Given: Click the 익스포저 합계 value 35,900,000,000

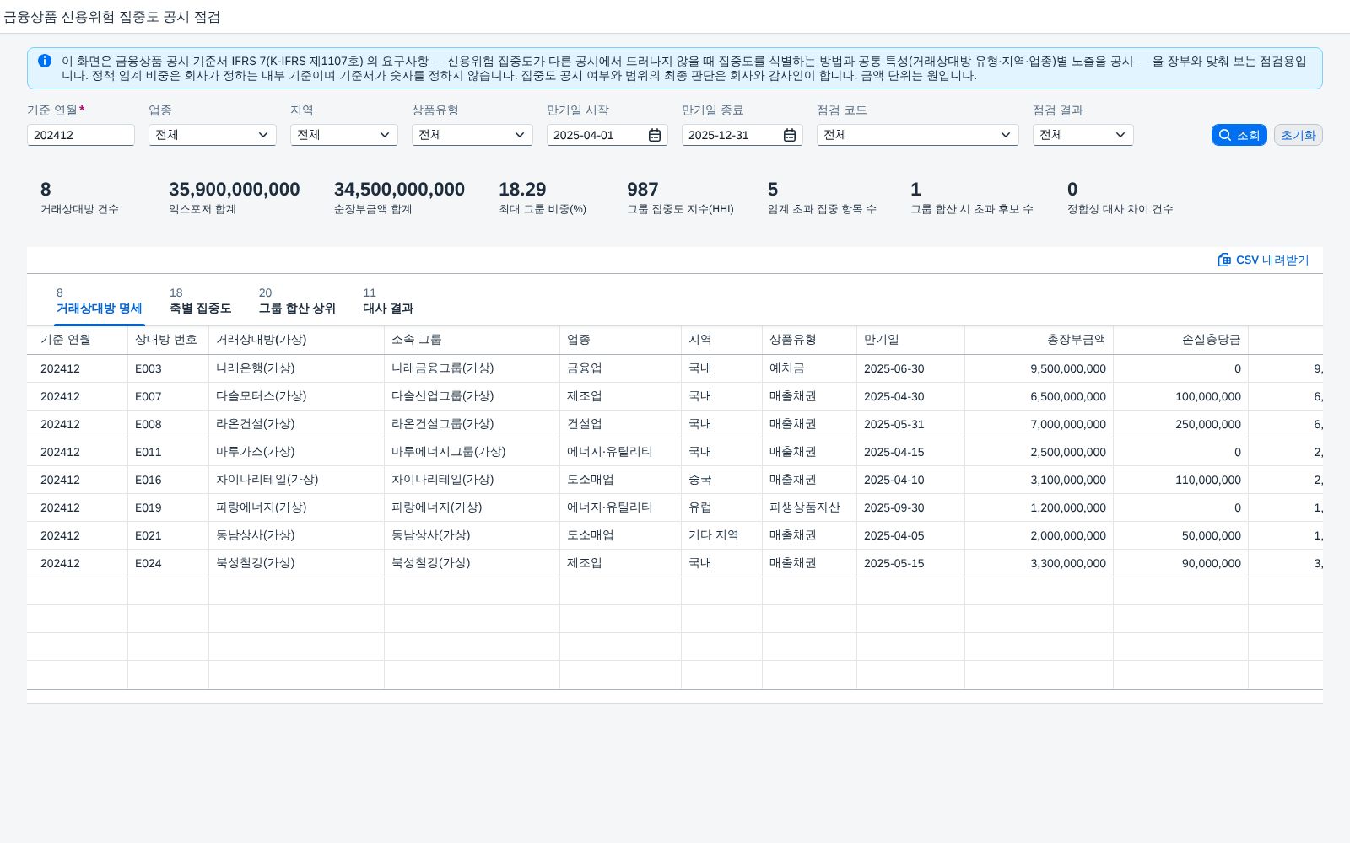Looking at the screenshot, I should (235, 190).
